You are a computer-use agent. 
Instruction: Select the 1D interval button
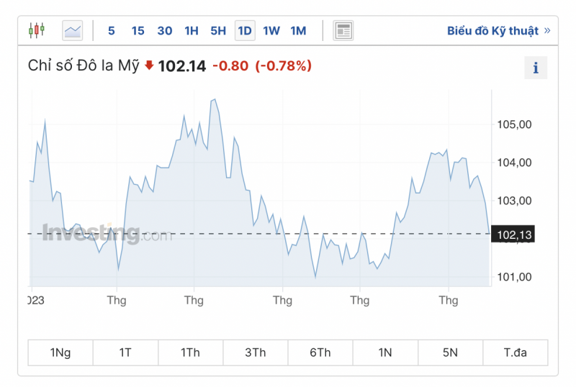pyautogui.click(x=245, y=30)
